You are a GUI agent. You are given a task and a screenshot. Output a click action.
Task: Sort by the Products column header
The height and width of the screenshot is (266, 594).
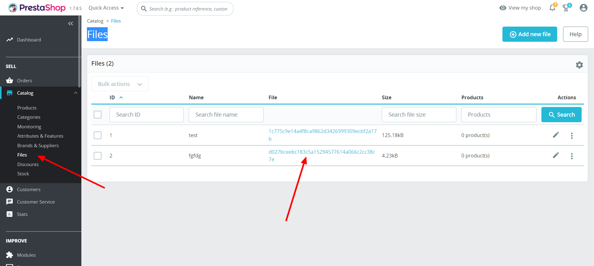(x=472, y=97)
